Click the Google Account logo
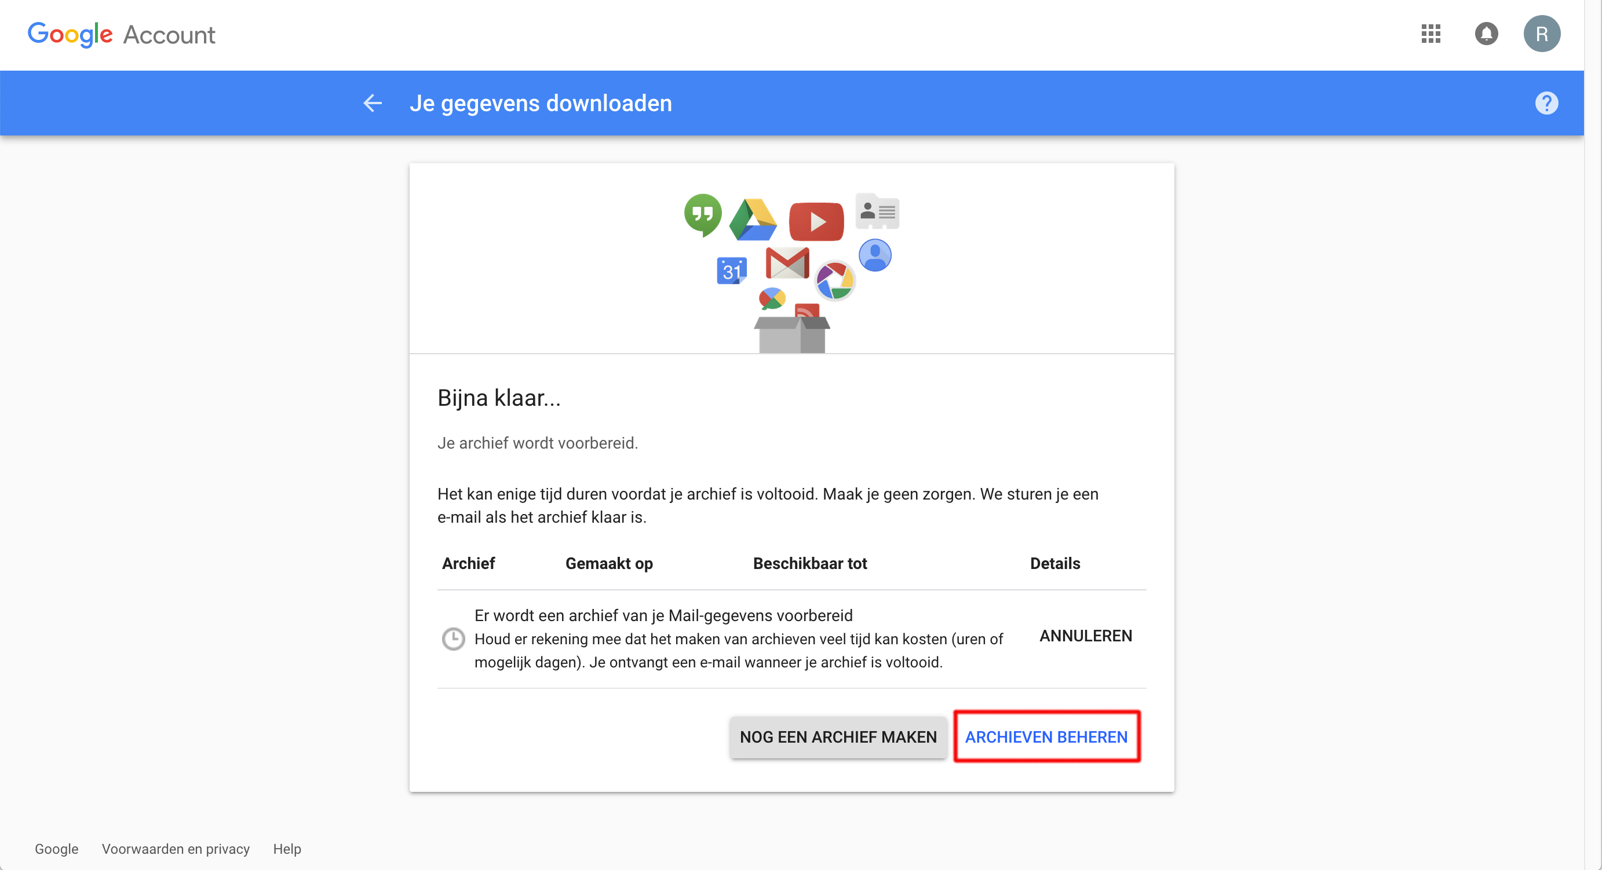1602x870 pixels. tap(121, 35)
